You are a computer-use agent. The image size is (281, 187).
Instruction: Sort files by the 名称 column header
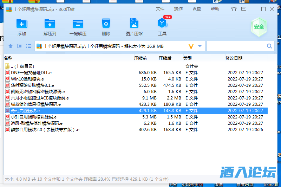(8, 58)
